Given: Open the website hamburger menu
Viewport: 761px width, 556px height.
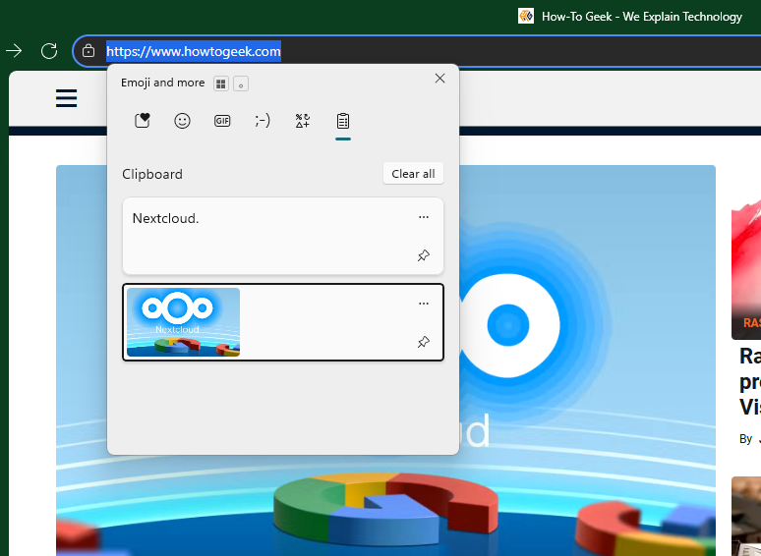Looking at the screenshot, I should (67, 98).
